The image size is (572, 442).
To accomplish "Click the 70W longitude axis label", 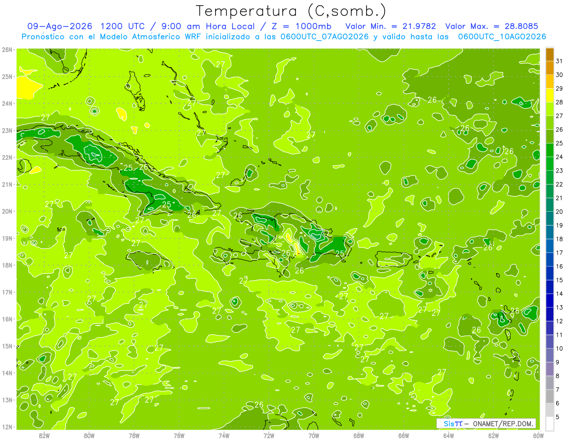I will (x=314, y=435).
